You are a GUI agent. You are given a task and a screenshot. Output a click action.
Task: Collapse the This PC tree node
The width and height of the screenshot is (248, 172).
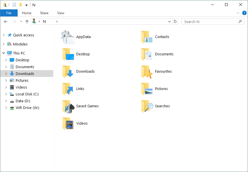pyautogui.click(x=4, y=53)
